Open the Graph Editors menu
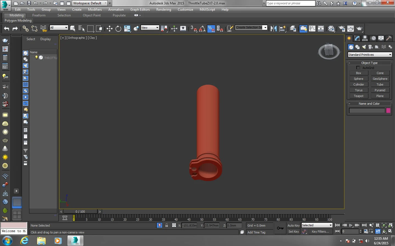This screenshot has width=395, height=246. [140, 10]
